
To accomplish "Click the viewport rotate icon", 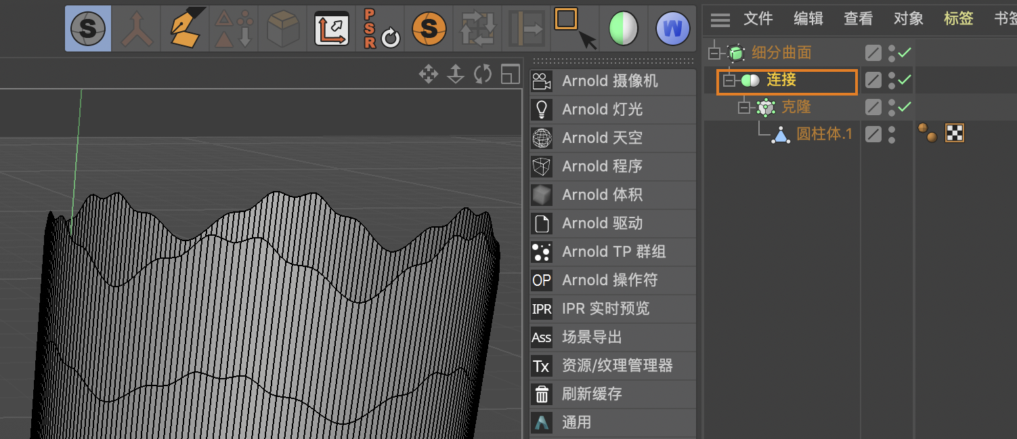I will click(483, 75).
